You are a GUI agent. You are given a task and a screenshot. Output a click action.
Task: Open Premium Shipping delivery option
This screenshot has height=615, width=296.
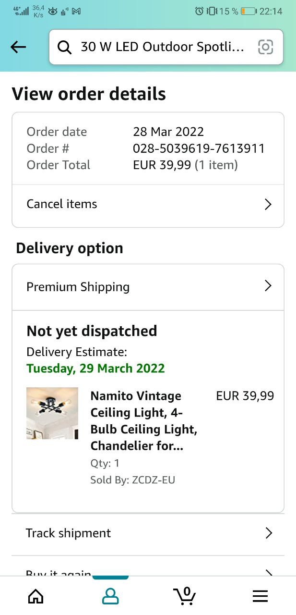pyautogui.click(x=78, y=287)
